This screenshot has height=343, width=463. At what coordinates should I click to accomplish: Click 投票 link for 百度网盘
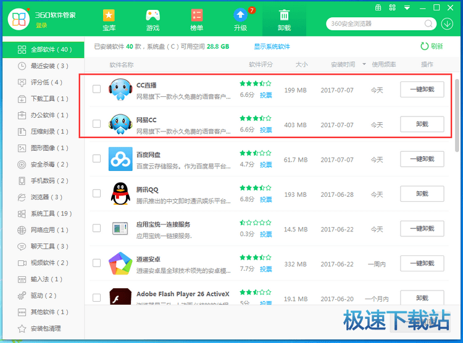tap(265, 165)
